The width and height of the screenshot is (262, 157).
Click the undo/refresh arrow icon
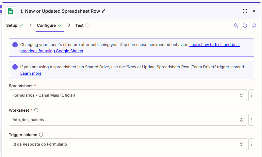(245, 25)
